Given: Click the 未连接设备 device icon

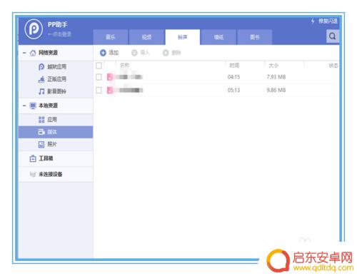Looking at the screenshot, I should (x=33, y=174).
